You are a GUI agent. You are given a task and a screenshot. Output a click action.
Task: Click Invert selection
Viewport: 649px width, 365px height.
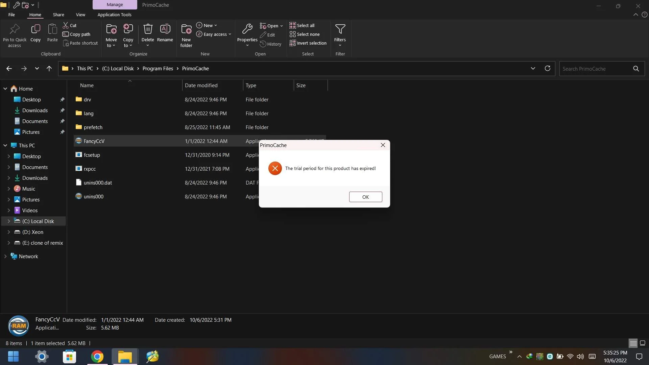(308, 43)
